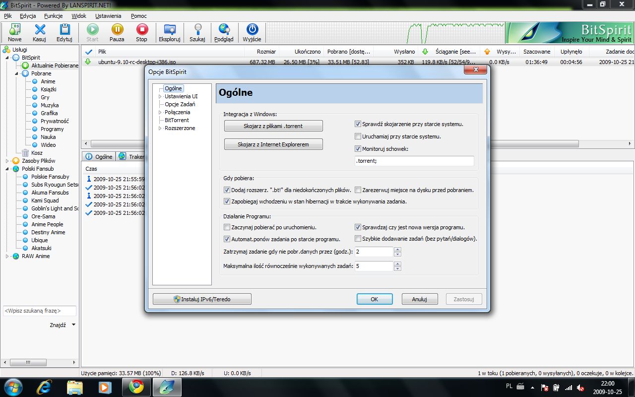This screenshot has width=635, height=397.
Task: Expand Zasoby Plików tree node
Action: (x=7, y=161)
